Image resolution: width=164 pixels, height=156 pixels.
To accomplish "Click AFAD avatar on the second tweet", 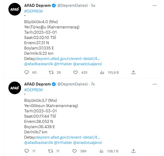I will 14,88.
